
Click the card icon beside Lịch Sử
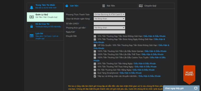click(x=32, y=36)
